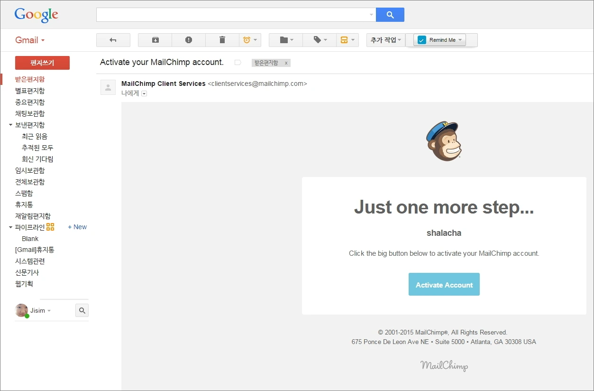Screen dimensions: 594x391
Task: Open the 신문기사 label
Action: pos(27,272)
